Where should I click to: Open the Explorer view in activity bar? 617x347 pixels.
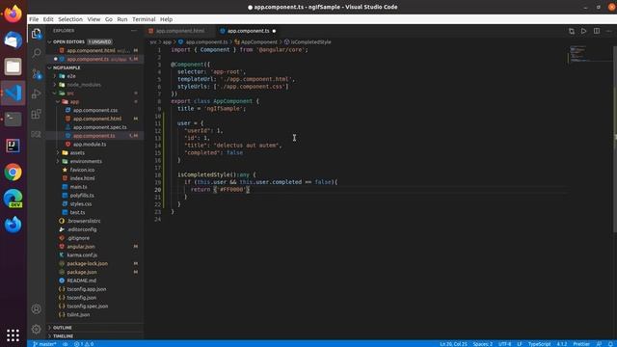tap(37, 34)
